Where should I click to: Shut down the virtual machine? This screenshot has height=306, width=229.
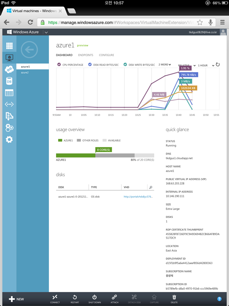pos(95,299)
